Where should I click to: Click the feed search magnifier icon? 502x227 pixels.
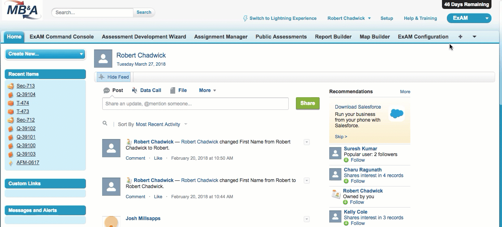(105, 124)
